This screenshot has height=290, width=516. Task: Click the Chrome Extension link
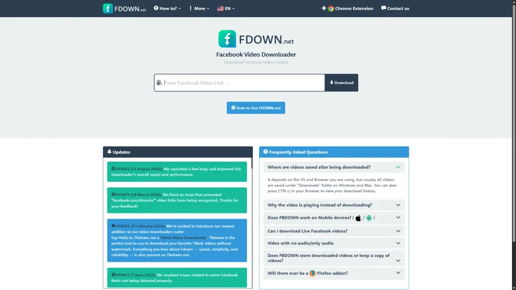click(x=347, y=9)
